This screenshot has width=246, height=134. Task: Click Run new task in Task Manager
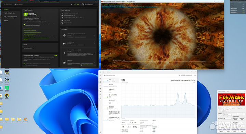point(186,76)
